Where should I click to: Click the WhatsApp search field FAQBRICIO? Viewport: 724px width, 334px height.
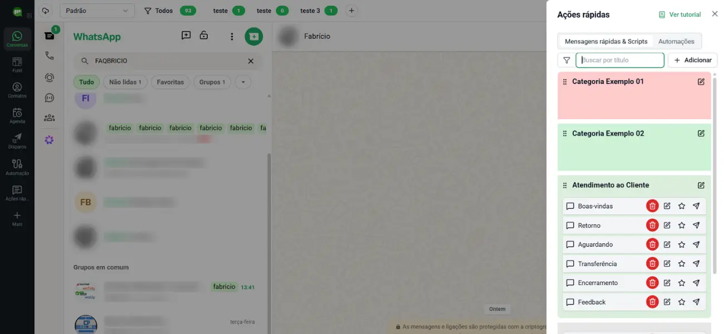pyautogui.click(x=167, y=61)
